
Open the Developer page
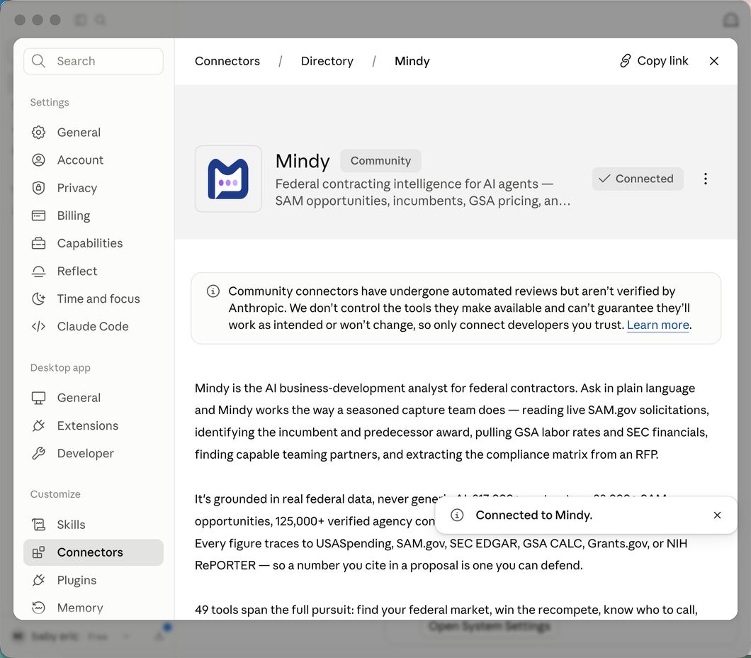pos(94,453)
